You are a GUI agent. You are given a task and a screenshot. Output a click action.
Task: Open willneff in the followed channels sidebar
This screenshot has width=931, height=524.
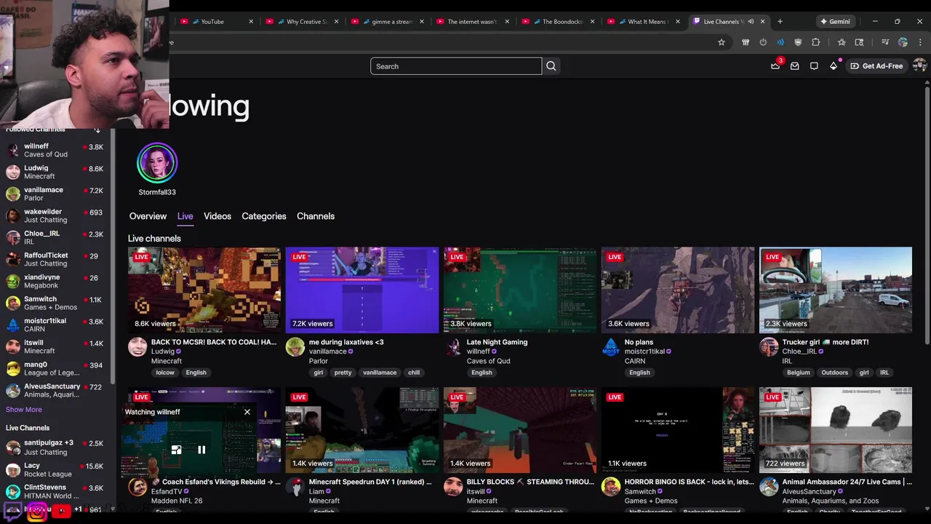(x=55, y=151)
